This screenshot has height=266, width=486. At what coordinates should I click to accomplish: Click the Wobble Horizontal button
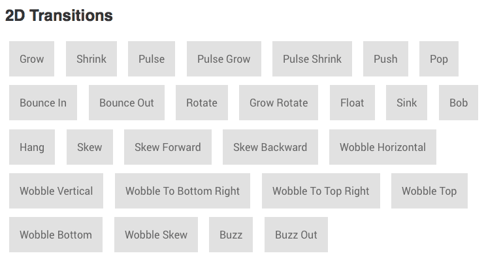point(382,147)
